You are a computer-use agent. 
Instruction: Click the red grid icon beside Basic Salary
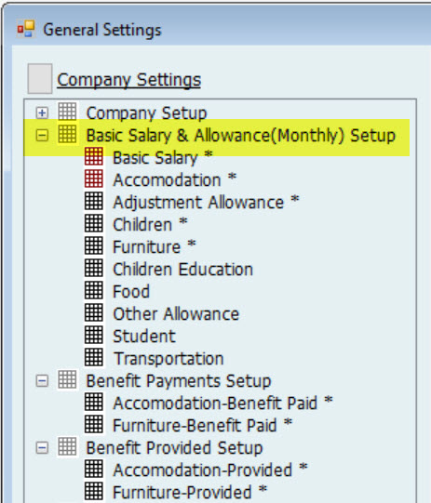coord(94,156)
